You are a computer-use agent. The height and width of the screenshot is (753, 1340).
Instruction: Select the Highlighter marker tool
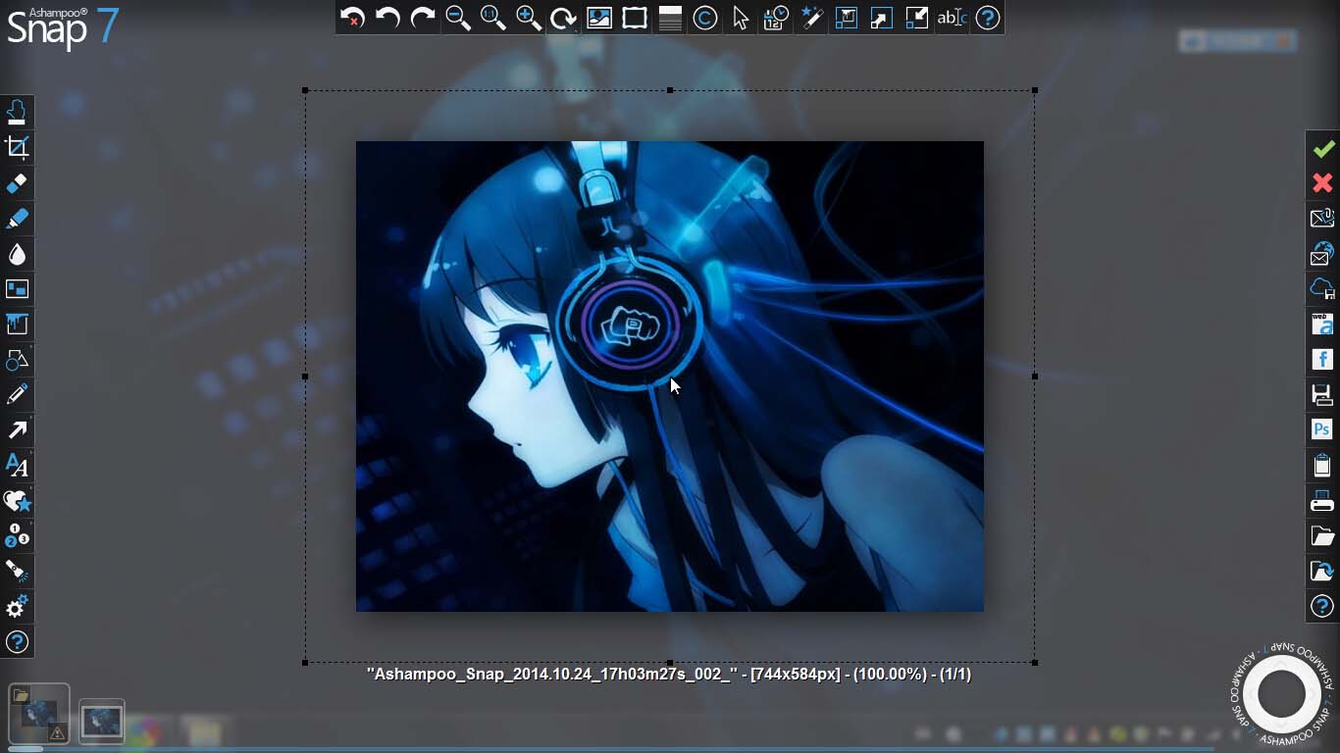point(17,219)
